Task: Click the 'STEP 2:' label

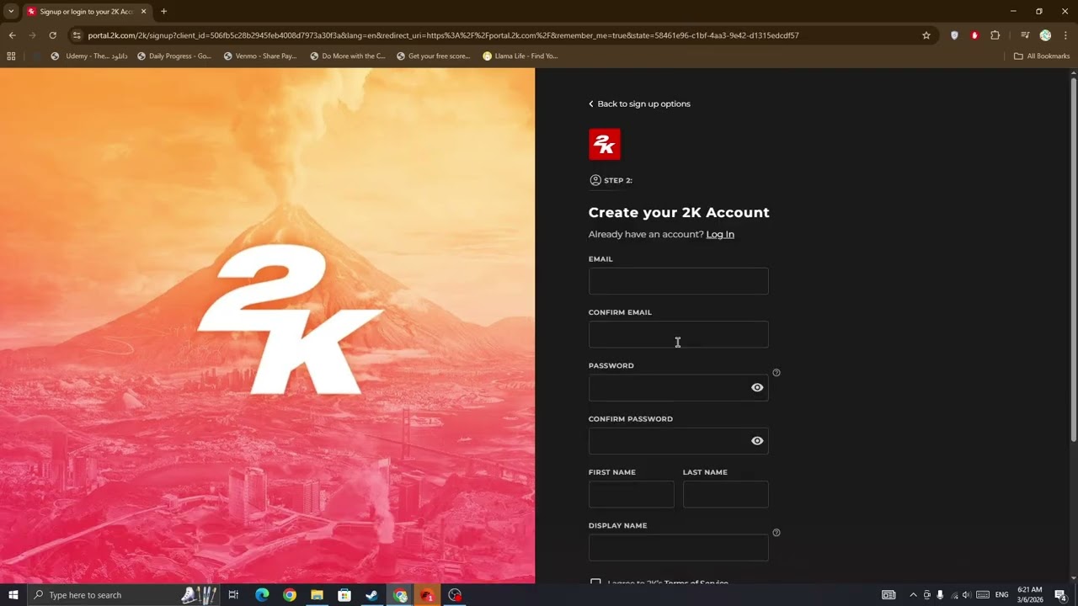Action: tap(617, 180)
